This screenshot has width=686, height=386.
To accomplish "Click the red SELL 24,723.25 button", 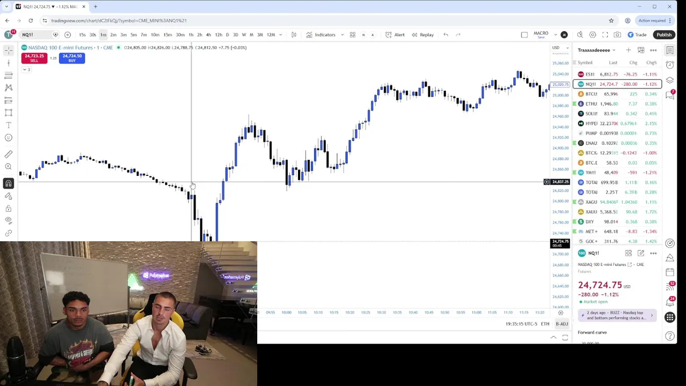I will tap(34, 58).
